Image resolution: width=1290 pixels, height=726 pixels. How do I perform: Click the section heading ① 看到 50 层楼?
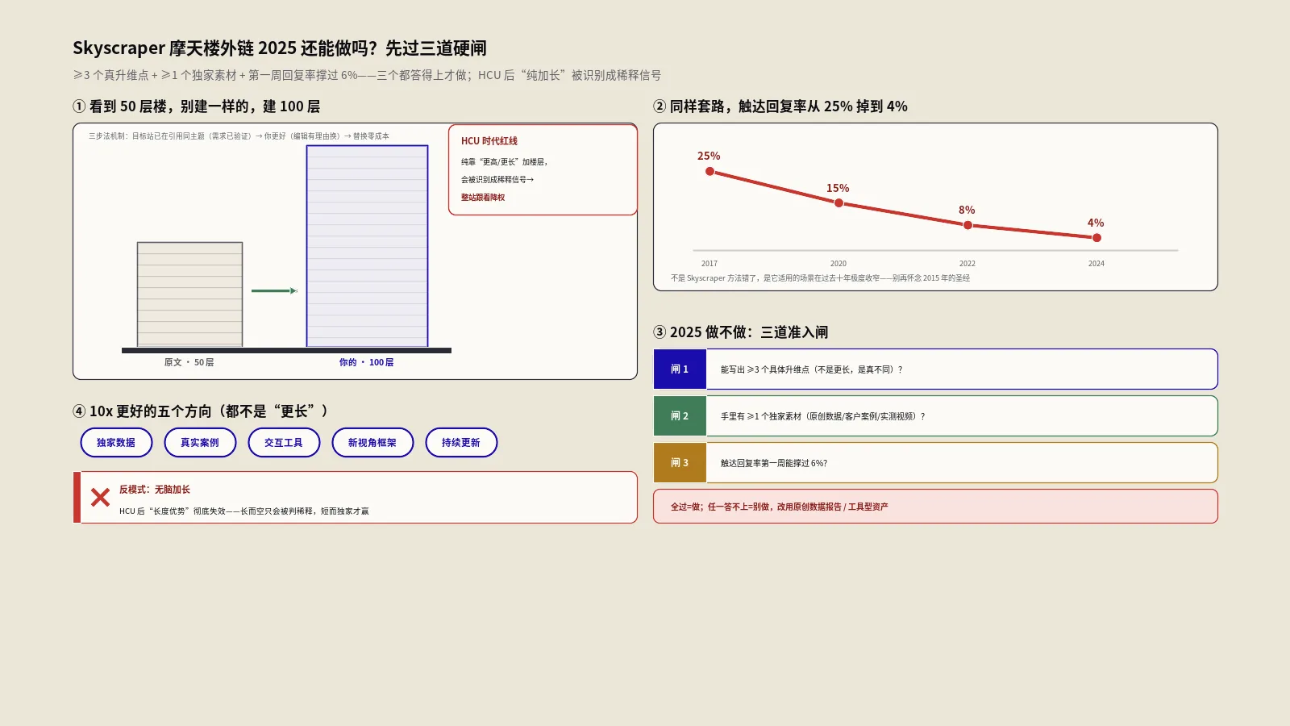197,106
